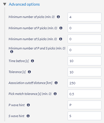Show info icon beside P wave hint
Screen dimensions: 104x123
point(28,105)
